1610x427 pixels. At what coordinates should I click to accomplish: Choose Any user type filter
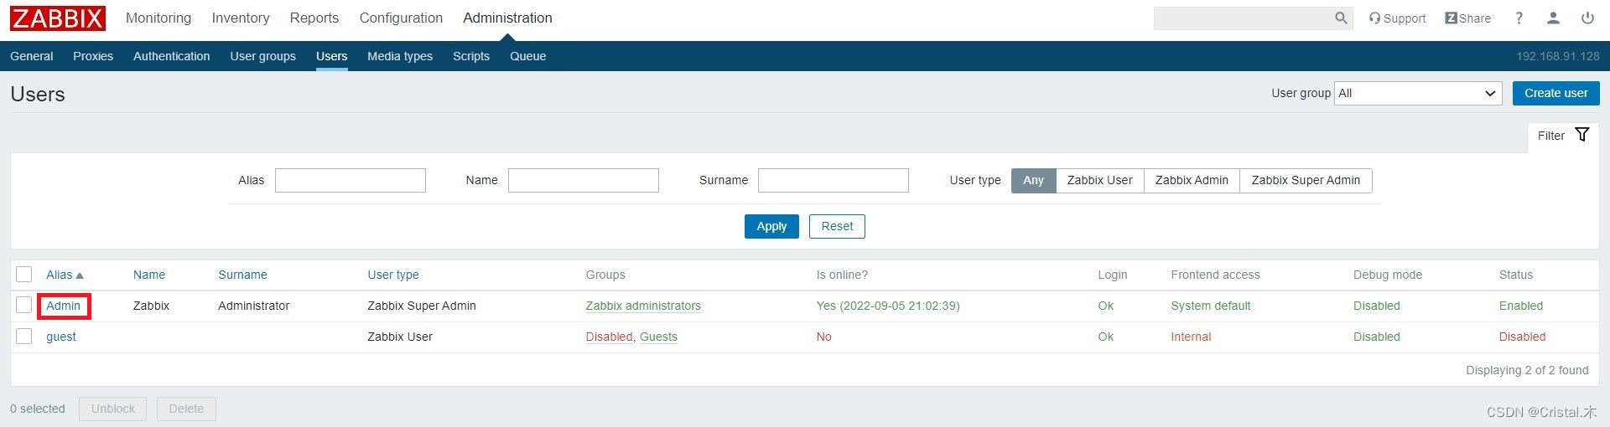point(1033,180)
